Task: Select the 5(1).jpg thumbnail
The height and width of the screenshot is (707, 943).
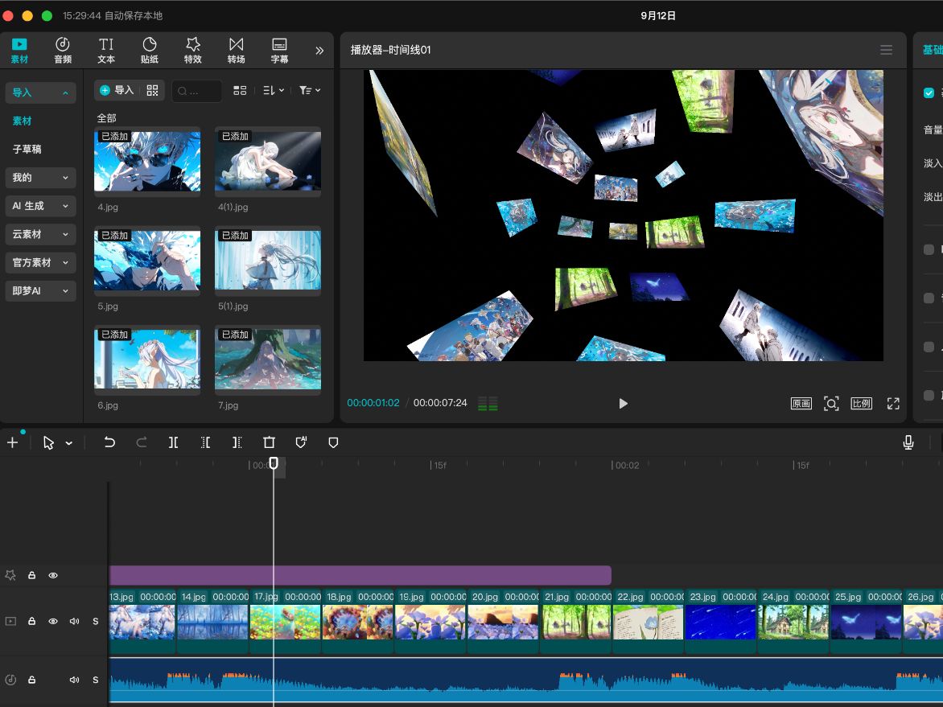Action: tap(268, 261)
